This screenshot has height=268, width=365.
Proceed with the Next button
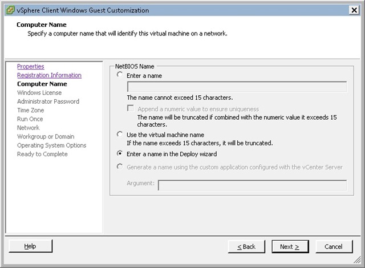290,246
